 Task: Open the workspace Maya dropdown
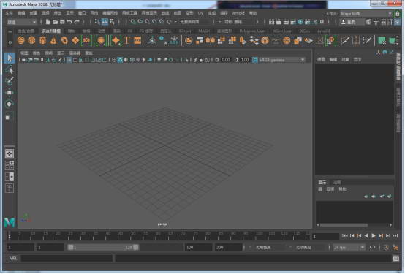pyautogui.click(x=366, y=13)
